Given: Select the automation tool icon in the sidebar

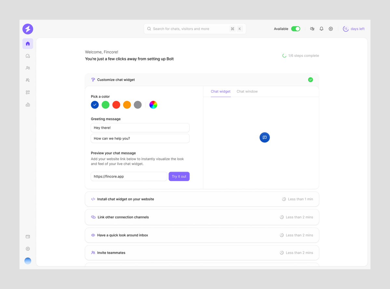Looking at the screenshot, I should [x=28, y=80].
